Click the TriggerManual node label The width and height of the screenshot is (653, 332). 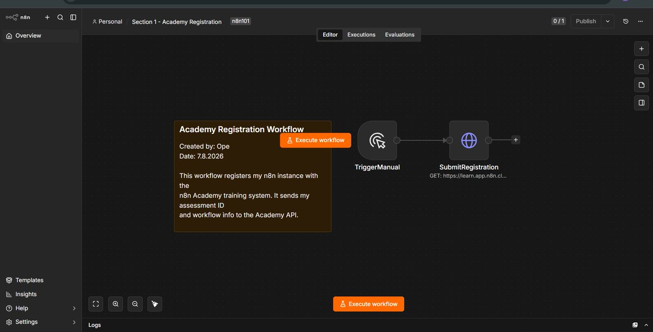pyautogui.click(x=377, y=167)
